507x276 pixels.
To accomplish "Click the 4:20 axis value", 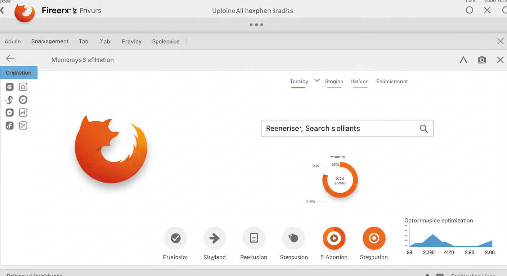I will (449, 252).
